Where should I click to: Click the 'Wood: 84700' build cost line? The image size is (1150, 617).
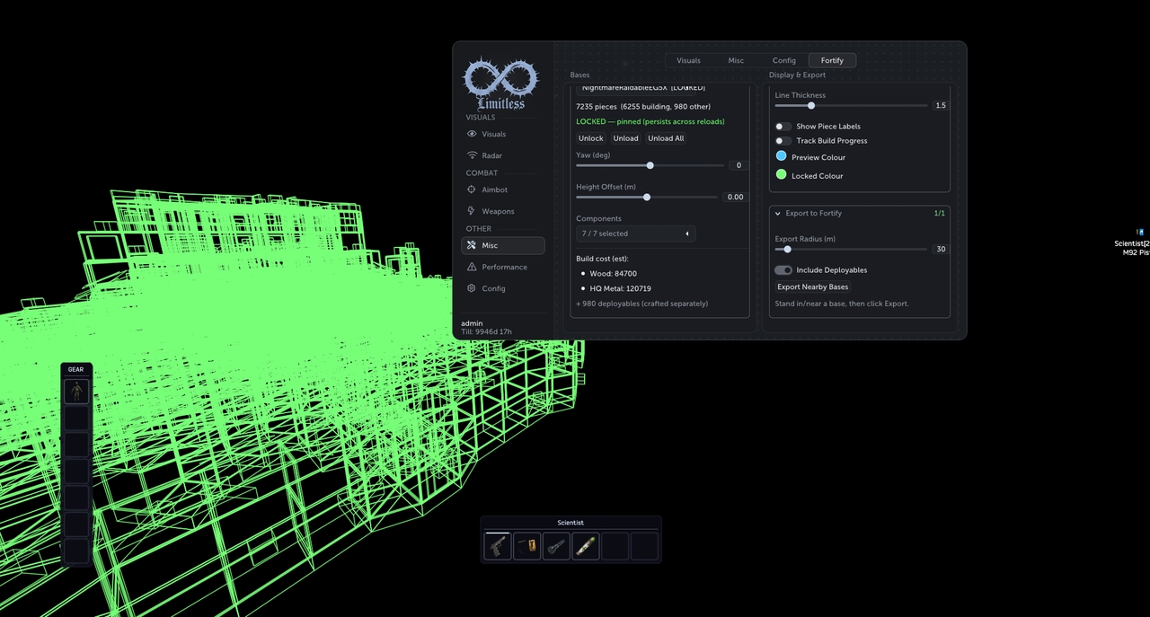[x=614, y=273]
